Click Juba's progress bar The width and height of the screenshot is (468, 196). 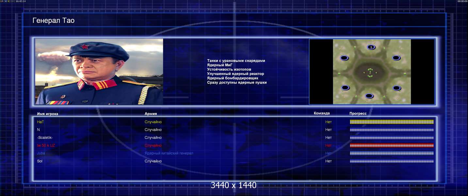pos(392,153)
